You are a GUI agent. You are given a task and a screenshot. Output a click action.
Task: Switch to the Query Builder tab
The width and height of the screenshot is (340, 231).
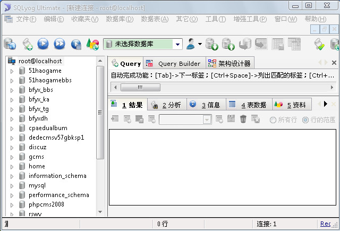[174, 64]
